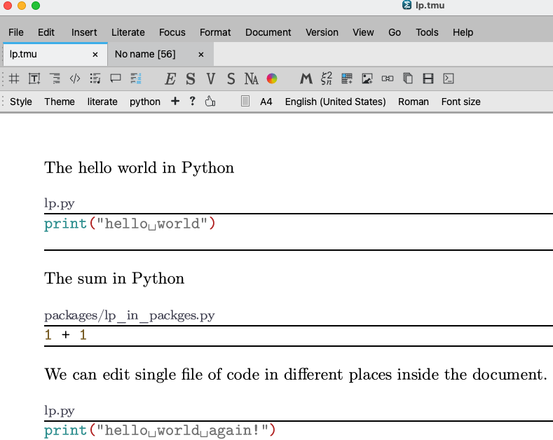Click the packages/lp_in_packges.py file label
Image resolution: width=553 pixels, height=440 pixels.
tap(130, 315)
